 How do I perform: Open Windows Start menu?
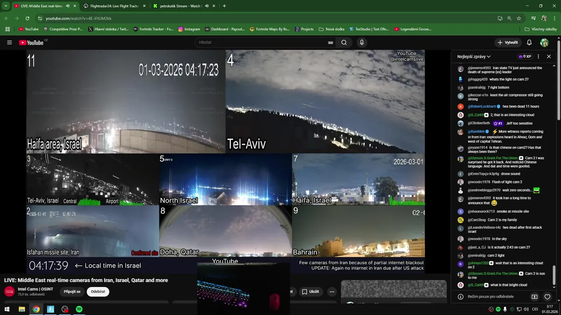7,309
